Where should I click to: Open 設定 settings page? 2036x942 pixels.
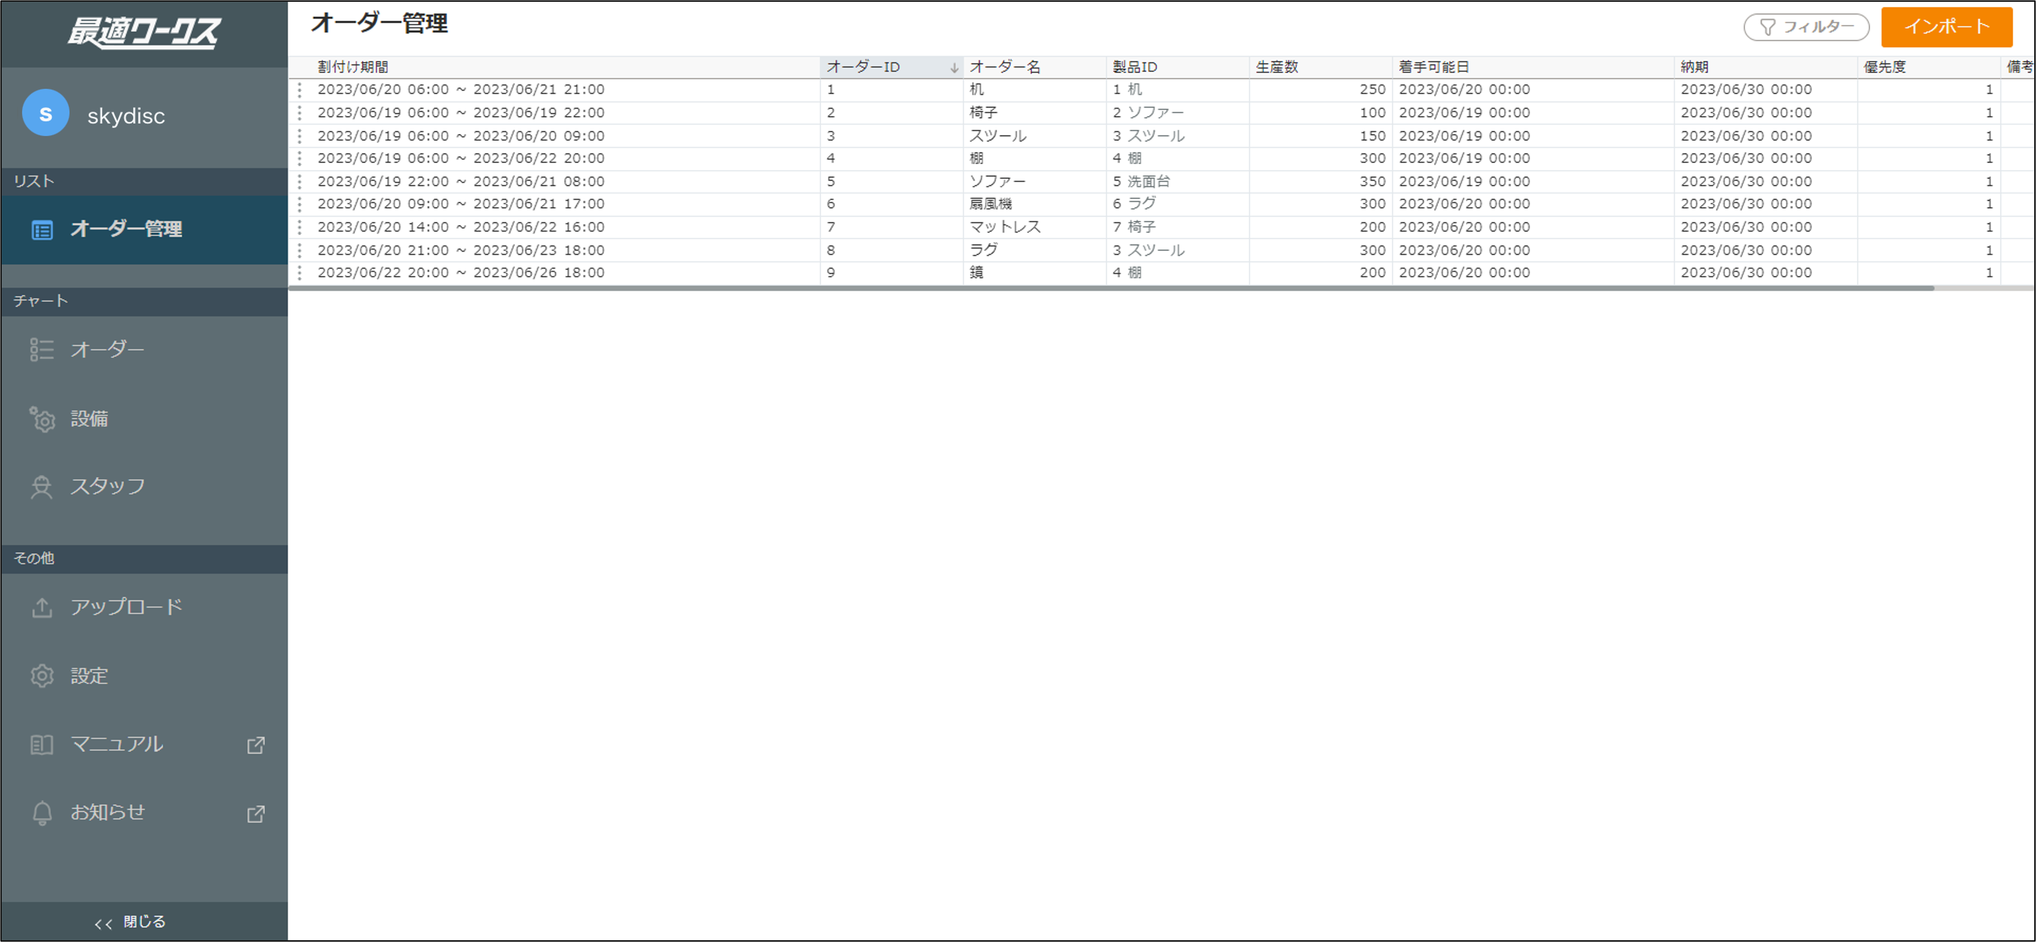tap(145, 676)
